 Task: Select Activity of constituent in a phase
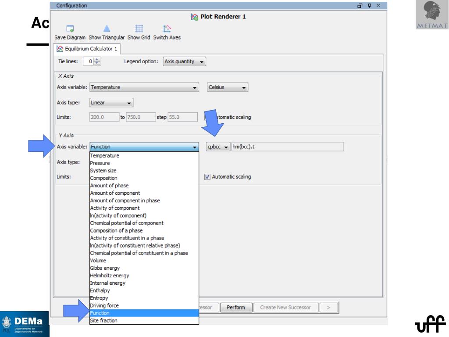click(x=144, y=238)
